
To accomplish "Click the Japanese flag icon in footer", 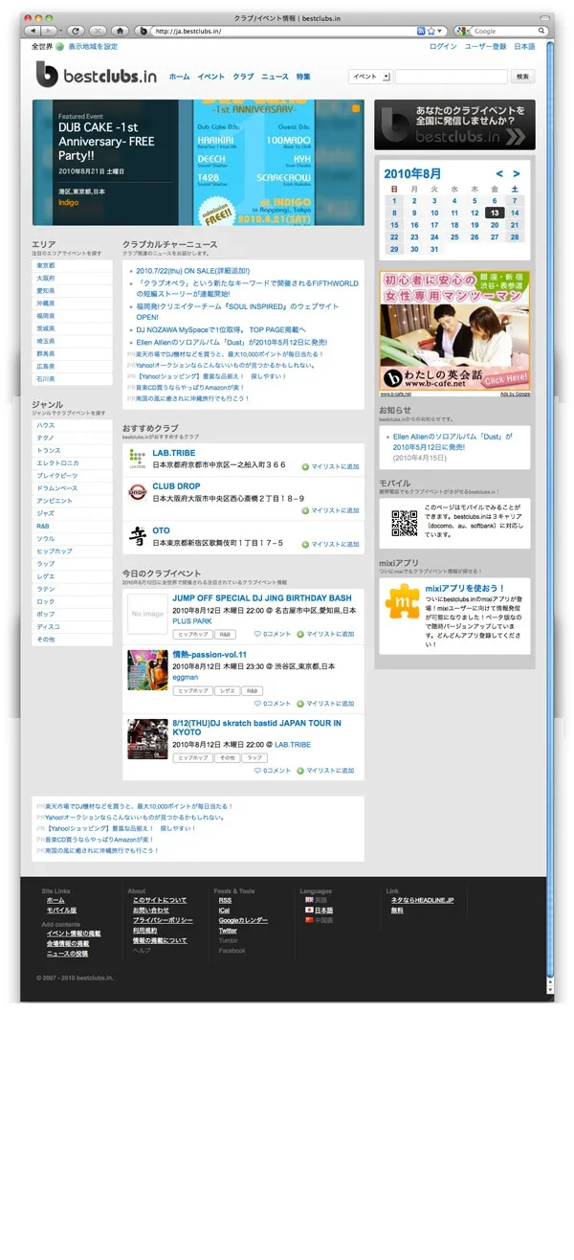I will point(309,910).
